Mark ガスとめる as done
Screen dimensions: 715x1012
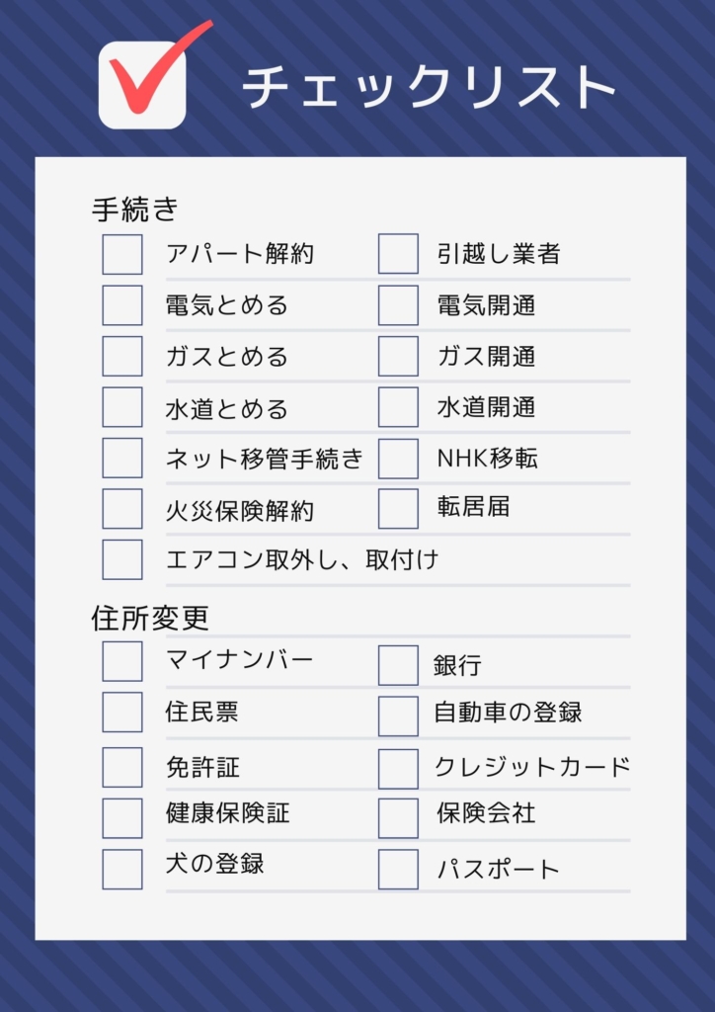pos(122,356)
